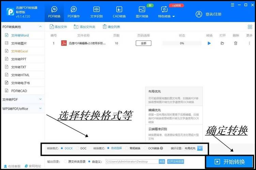This screenshot has height=170, width=256.
Task: Click the 登录/注册 user icon
Action: tap(199, 14)
